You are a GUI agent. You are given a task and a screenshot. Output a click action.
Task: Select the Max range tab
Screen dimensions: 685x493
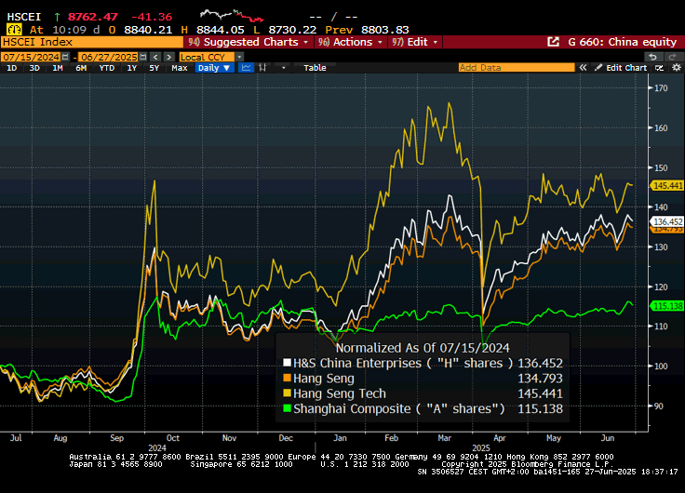(x=179, y=68)
